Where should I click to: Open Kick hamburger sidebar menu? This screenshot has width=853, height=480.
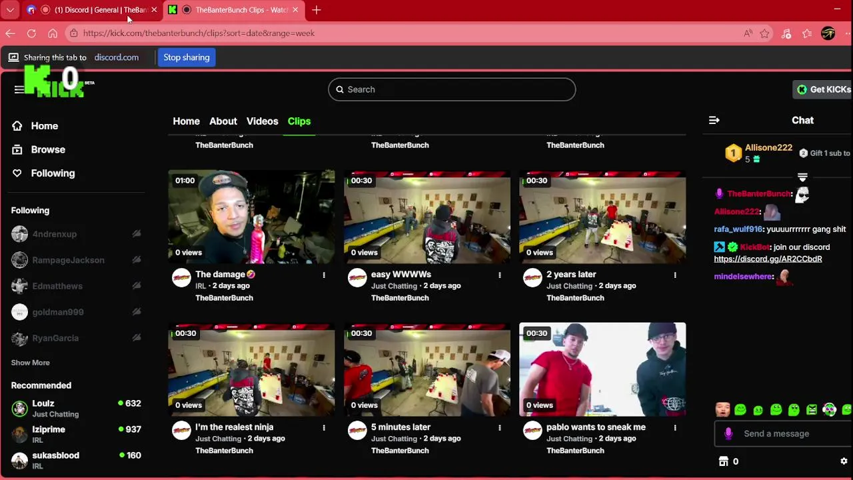click(19, 89)
